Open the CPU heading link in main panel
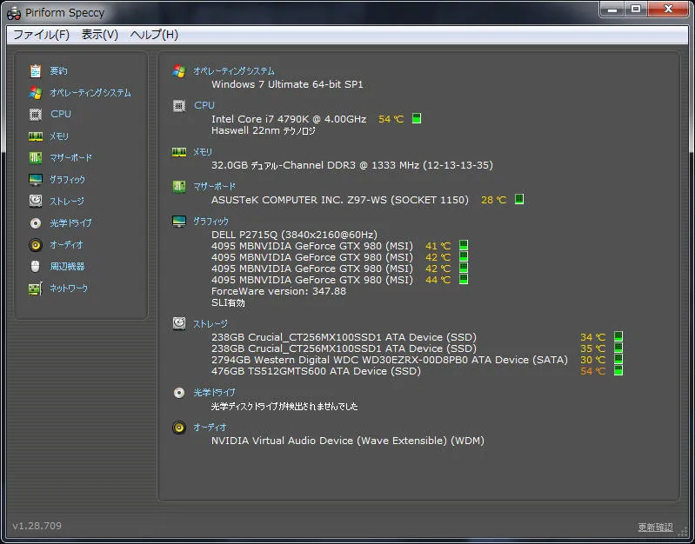The width and height of the screenshot is (695, 544). point(204,105)
